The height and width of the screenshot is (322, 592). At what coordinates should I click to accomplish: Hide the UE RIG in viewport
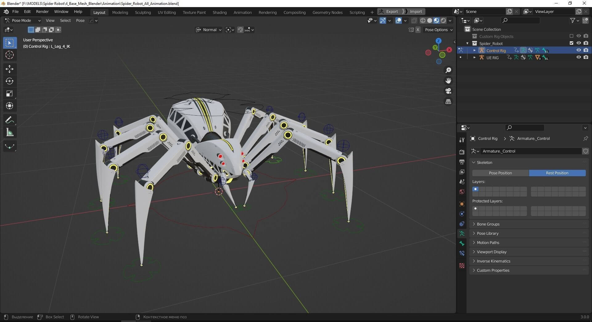(x=578, y=57)
